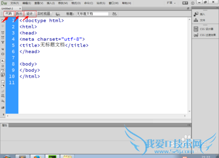219x158 pixels.
Task: Click line number 11 in the gutter
Action: [12, 83]
